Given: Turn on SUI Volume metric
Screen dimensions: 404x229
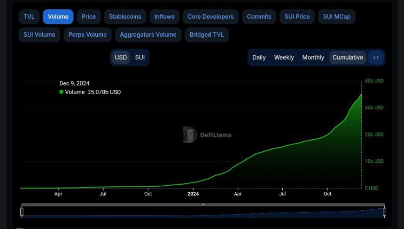Looking at the screenshot, I should pos(39,34).
